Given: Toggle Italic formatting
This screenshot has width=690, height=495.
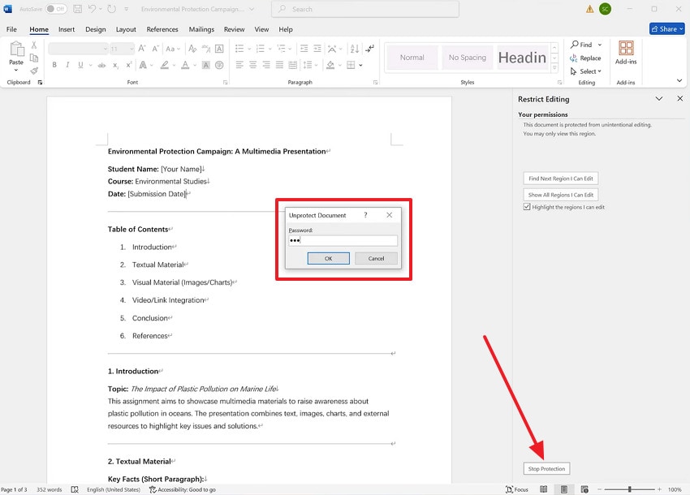Looking at the screenshot, I should [67, 65].
